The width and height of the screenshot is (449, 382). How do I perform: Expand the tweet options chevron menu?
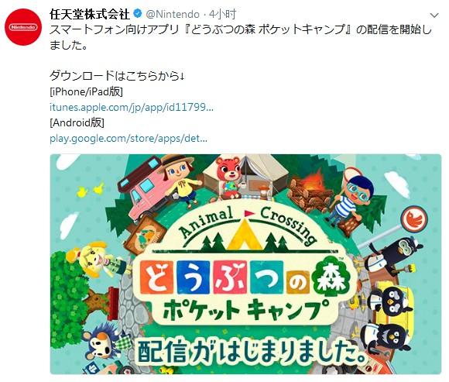[x=434, y=15]
